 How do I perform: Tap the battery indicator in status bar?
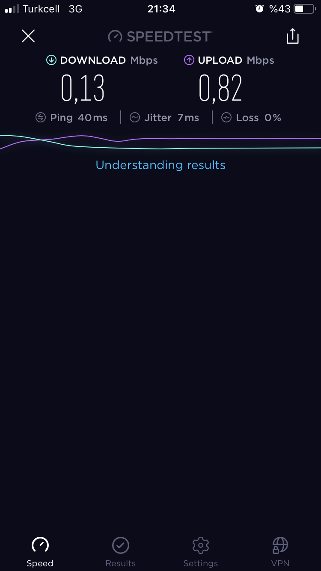click(305, 9)
